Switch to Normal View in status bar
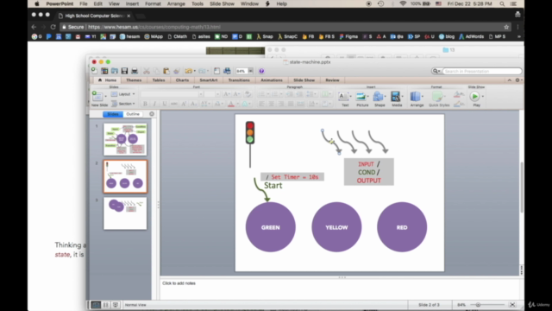This screenshot has height=311, width=552. click(96, 305)
